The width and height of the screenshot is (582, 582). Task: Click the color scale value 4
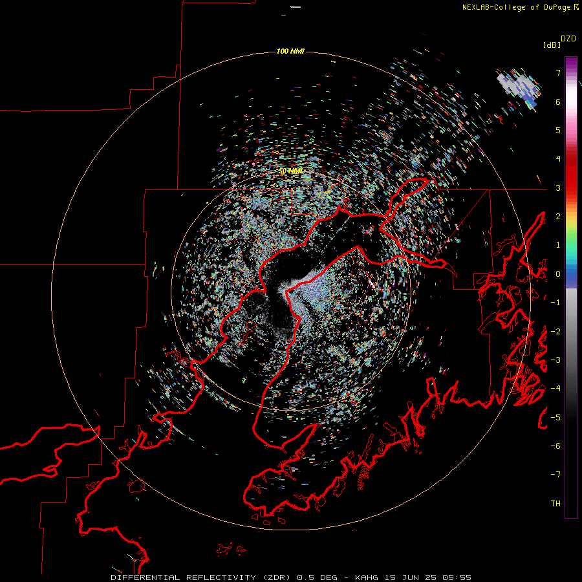[x=558, y=159]
